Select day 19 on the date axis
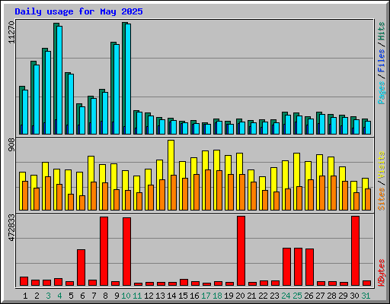 pos(229,296)
